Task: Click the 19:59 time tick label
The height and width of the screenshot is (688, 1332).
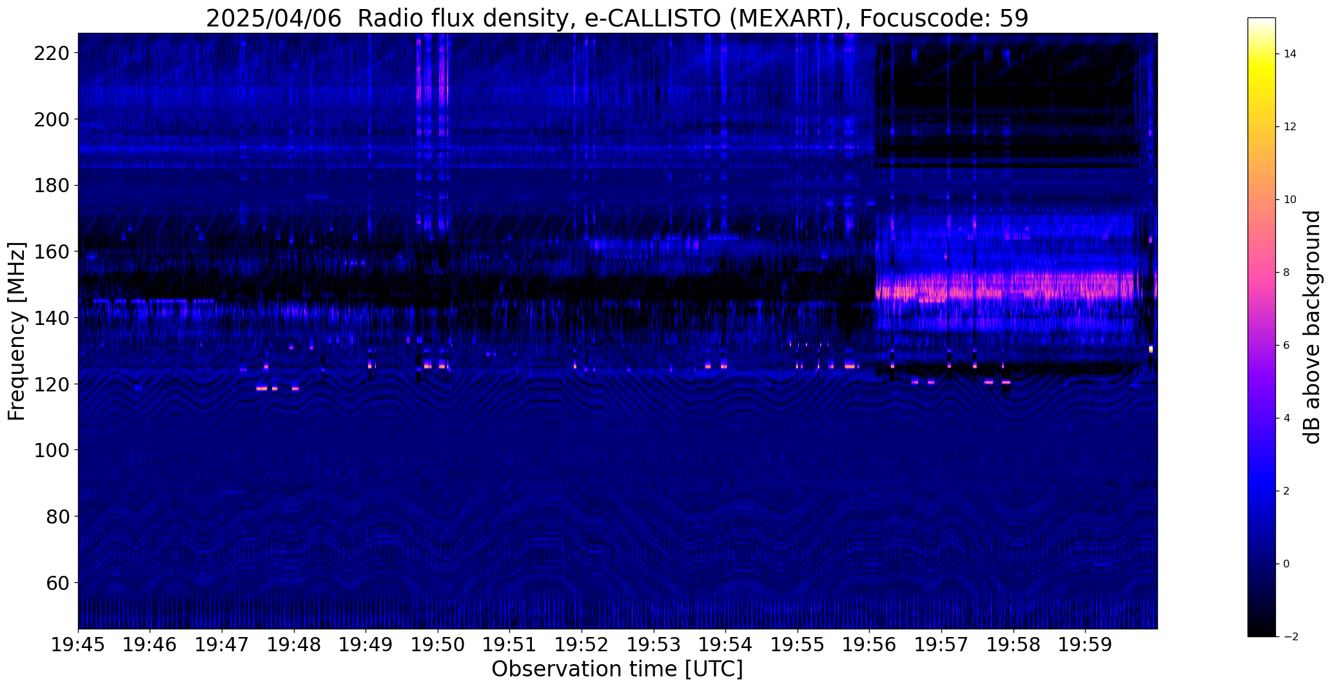Action: [x=1086, y=645]
